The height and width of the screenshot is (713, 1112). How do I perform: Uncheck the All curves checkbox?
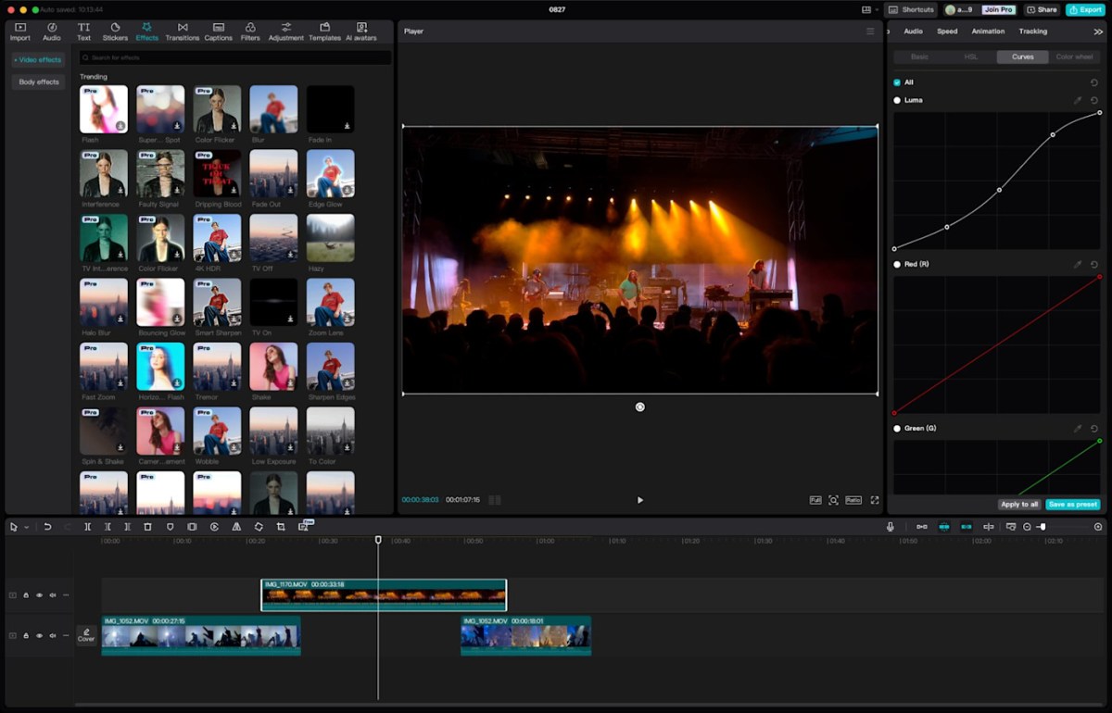tap(897, 82)
